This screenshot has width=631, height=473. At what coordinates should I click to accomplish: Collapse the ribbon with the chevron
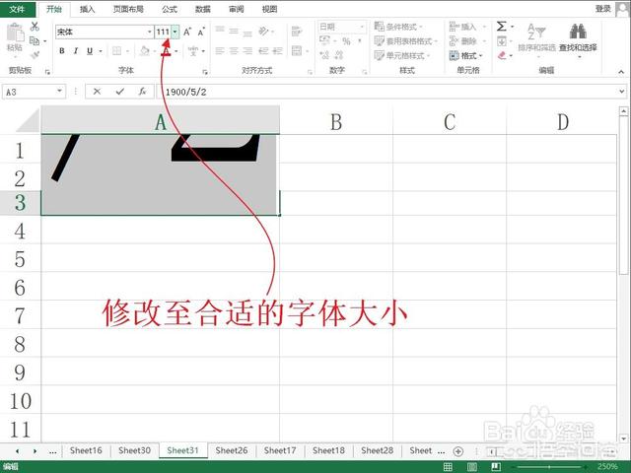pos(621,72)
